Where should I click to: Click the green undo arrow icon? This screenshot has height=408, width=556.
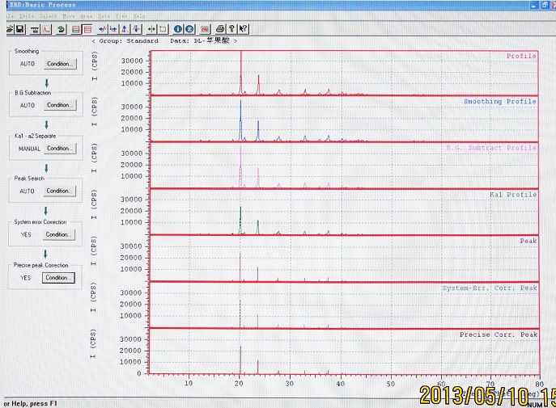pos(62,29)
